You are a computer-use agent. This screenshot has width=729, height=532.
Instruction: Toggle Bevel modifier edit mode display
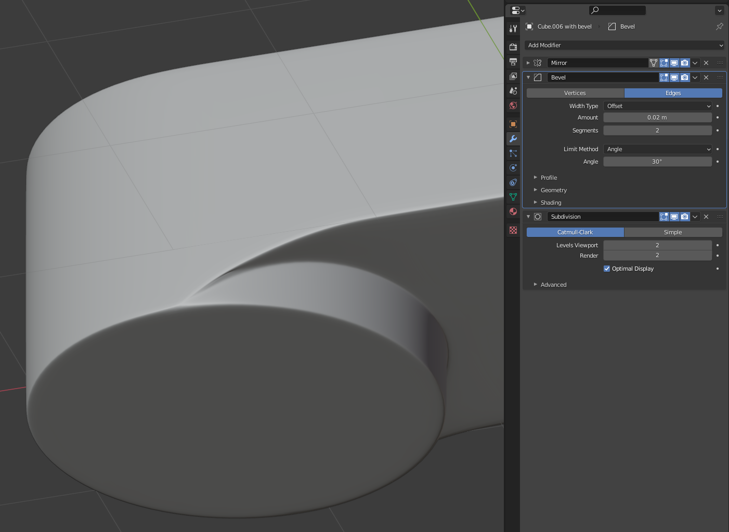pos(664,77)
